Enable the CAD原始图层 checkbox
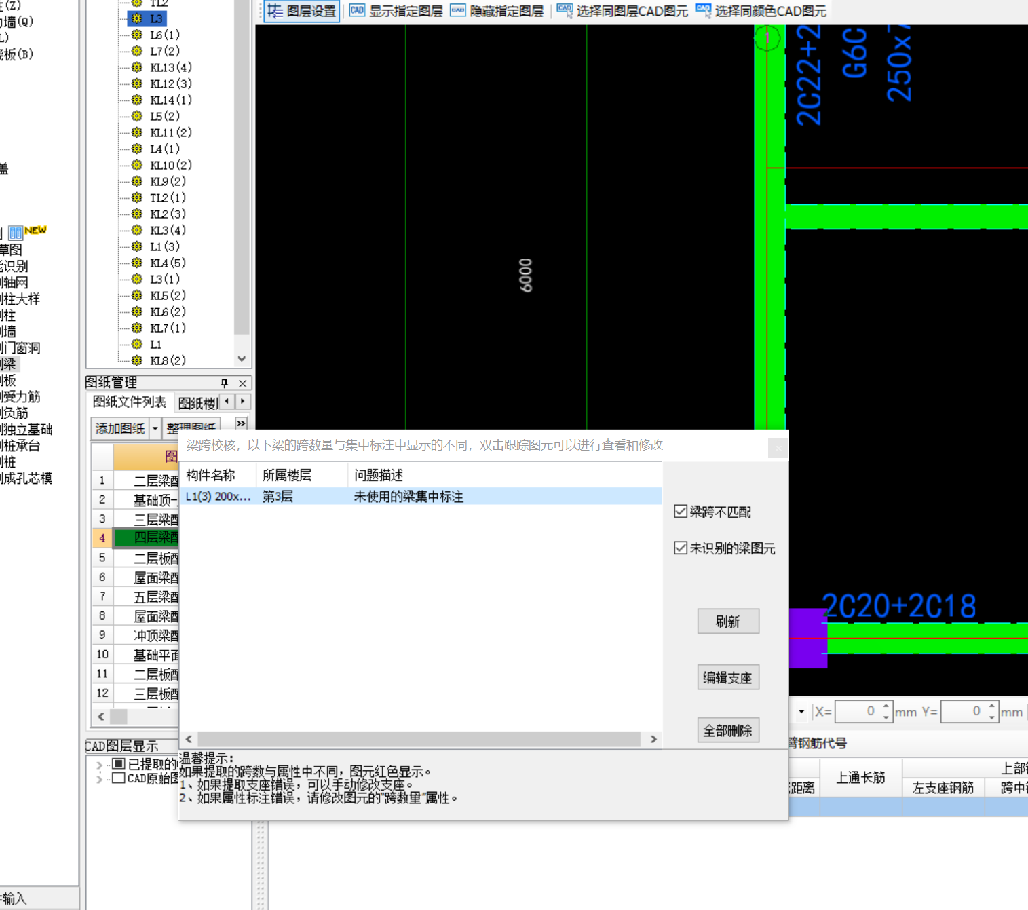Screen dimensions: 1028x910 point(119,778)
